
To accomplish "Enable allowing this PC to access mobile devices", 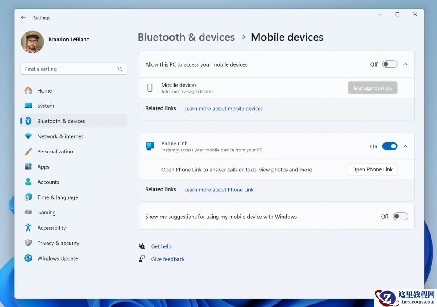I will coord(389,64).
